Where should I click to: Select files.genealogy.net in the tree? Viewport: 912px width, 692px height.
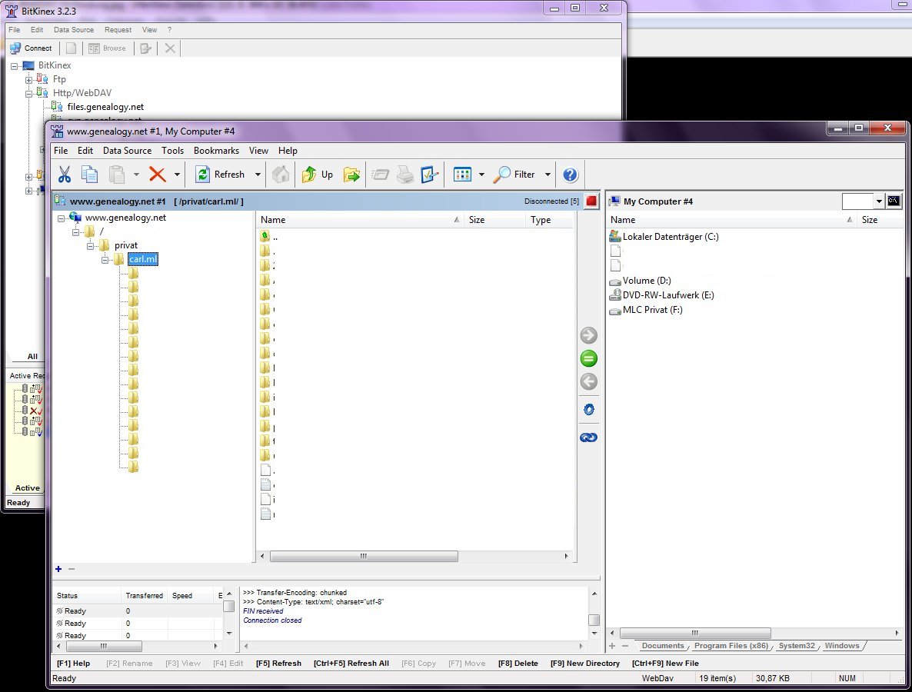coord(105,106)
